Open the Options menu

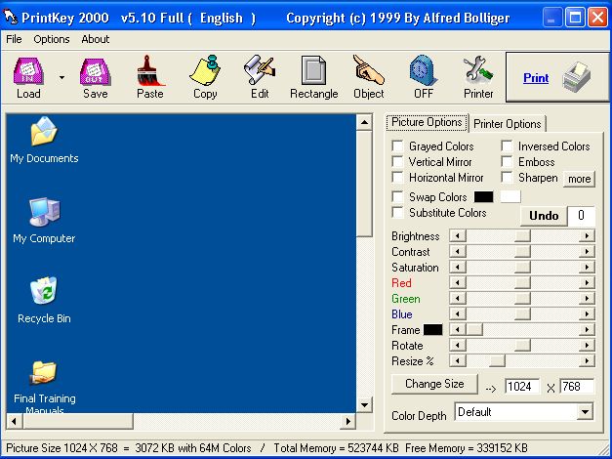click(x=52, y=39)
